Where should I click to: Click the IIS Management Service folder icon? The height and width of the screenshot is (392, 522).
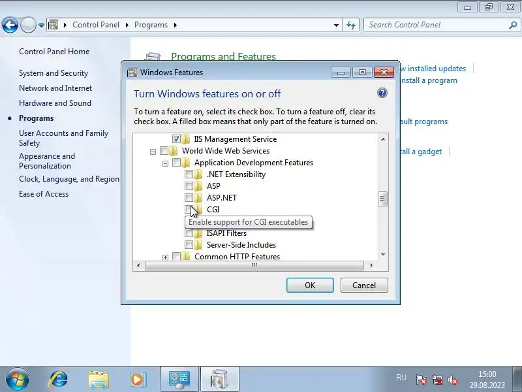point(186,139)
